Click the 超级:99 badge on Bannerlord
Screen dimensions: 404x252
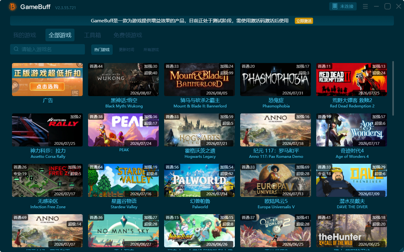227,73
